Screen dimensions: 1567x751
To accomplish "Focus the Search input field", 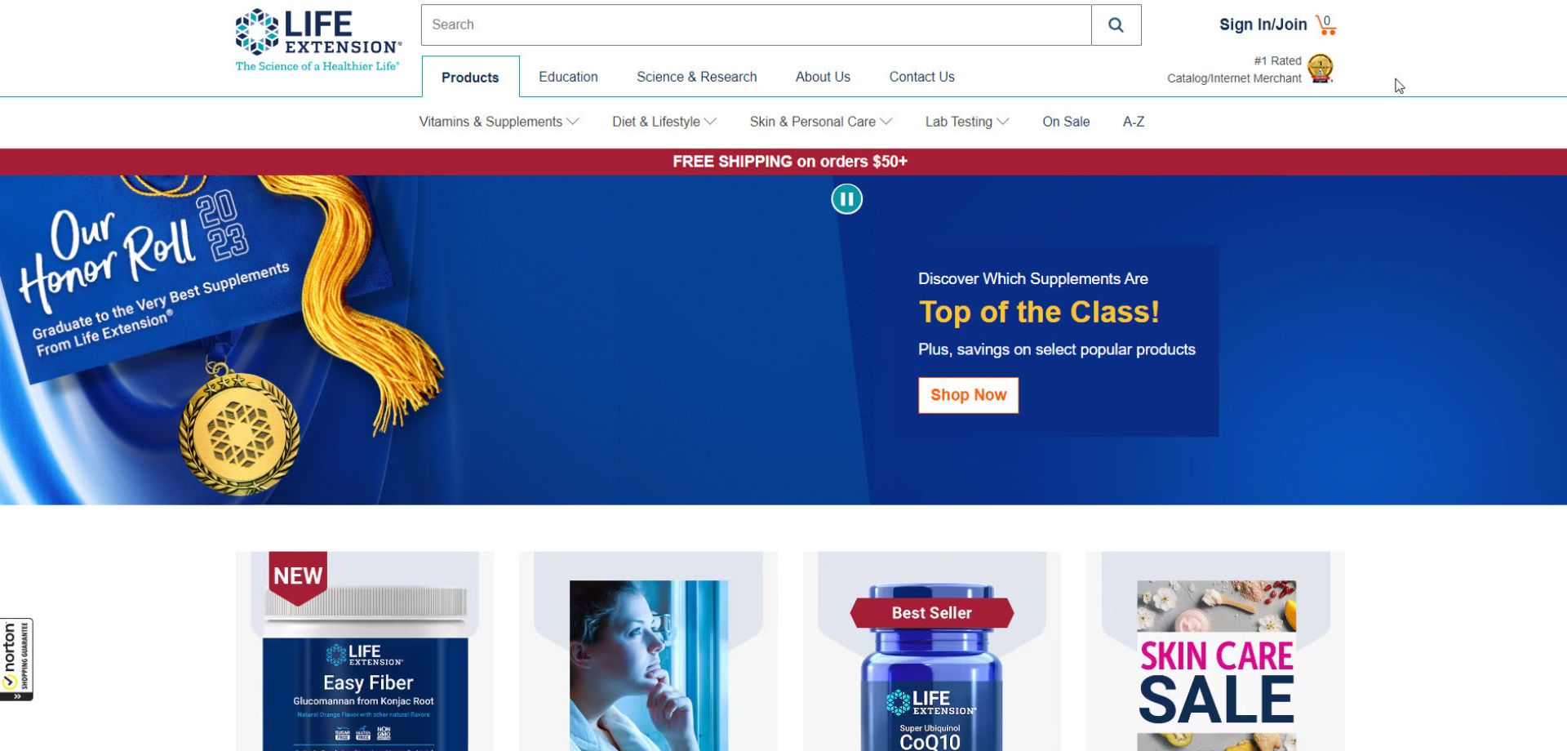I will (x=757, y=25).
